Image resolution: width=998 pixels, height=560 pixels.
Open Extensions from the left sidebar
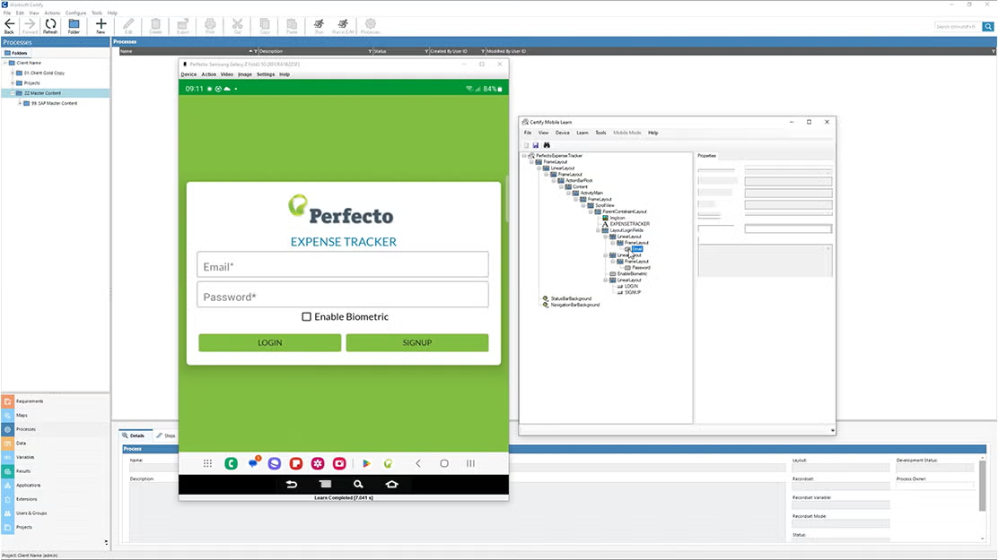[30, 499]
